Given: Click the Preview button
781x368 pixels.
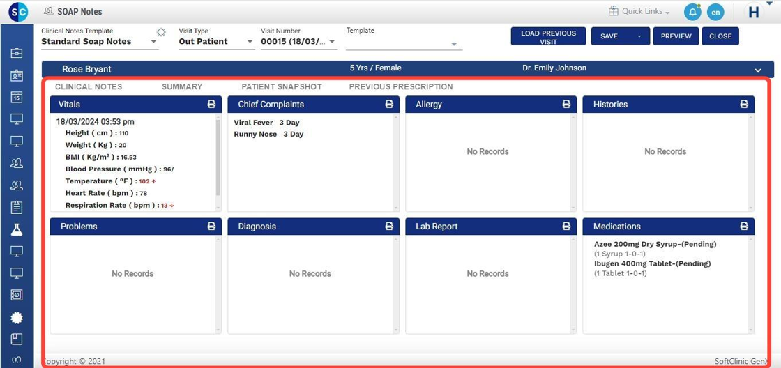Looking at the screenshot, I should (676, 36).
